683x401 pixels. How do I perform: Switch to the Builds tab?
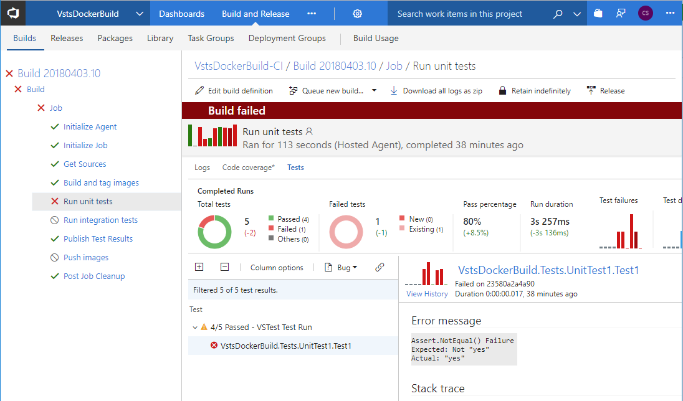click(x=24, y=39)
